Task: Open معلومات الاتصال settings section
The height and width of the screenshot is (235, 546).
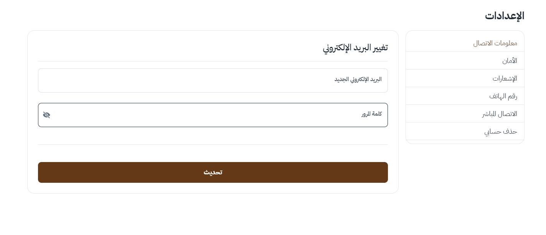Action: pos(495,43)
